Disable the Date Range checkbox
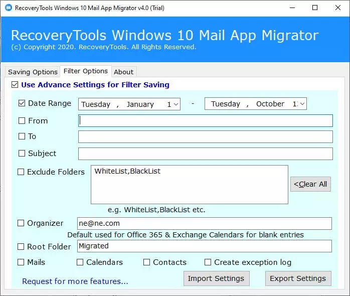 click(x=22, y=103)
